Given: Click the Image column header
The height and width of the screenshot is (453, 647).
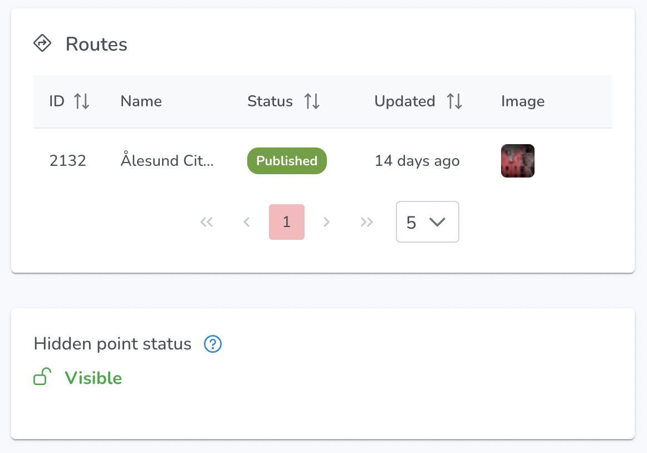Looking at the screenshot, I should 523,101.
